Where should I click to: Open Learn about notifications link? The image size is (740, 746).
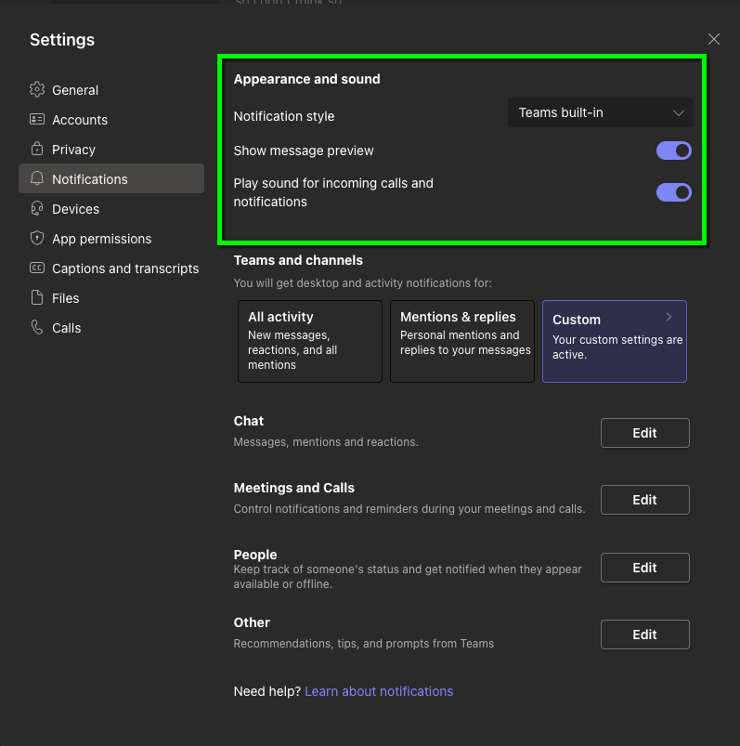point(379,691)
